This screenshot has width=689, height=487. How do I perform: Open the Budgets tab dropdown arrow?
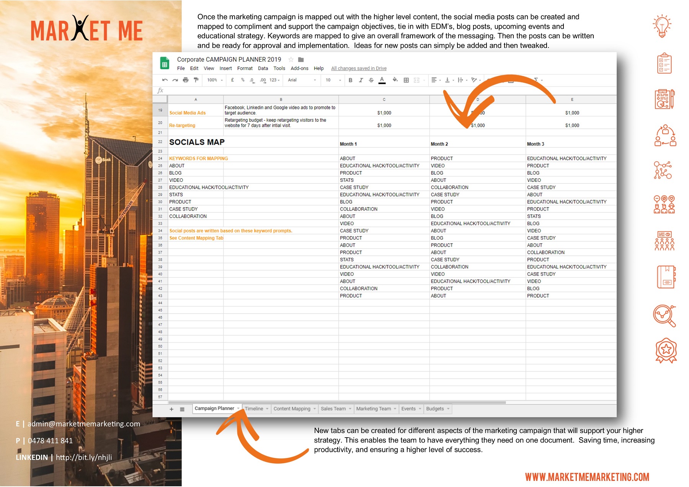448,409
